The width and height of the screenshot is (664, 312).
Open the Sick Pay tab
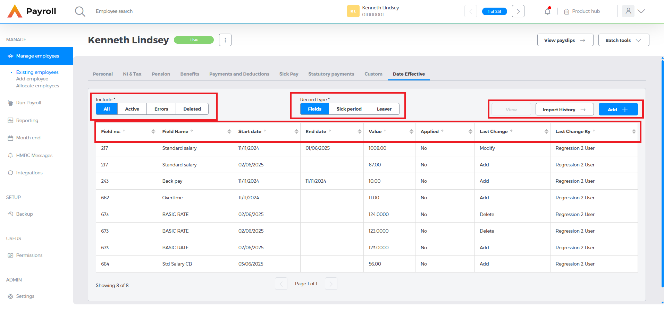coord(289,74)
